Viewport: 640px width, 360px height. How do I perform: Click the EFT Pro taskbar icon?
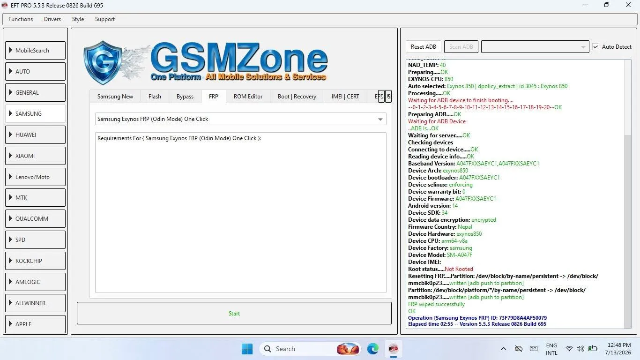[x=393, y=349]
